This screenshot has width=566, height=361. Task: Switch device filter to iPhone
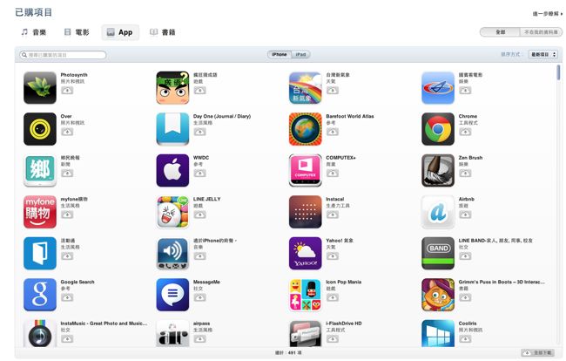pos(280,55)
